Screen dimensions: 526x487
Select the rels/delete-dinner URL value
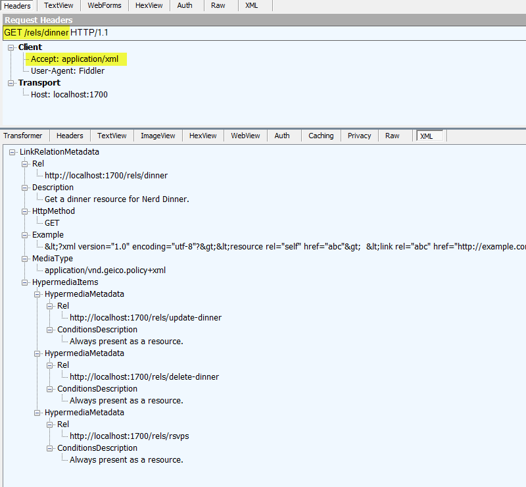144,377
